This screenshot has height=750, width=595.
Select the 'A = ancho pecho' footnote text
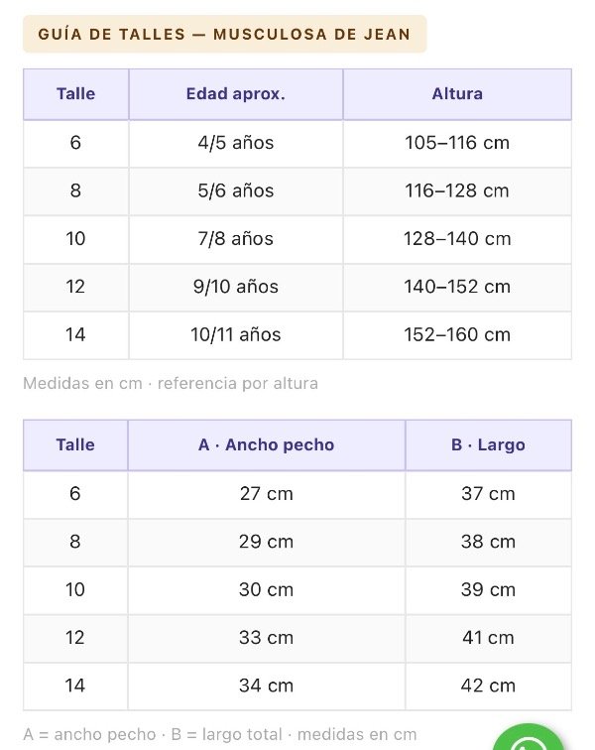[x=89, y=735]
